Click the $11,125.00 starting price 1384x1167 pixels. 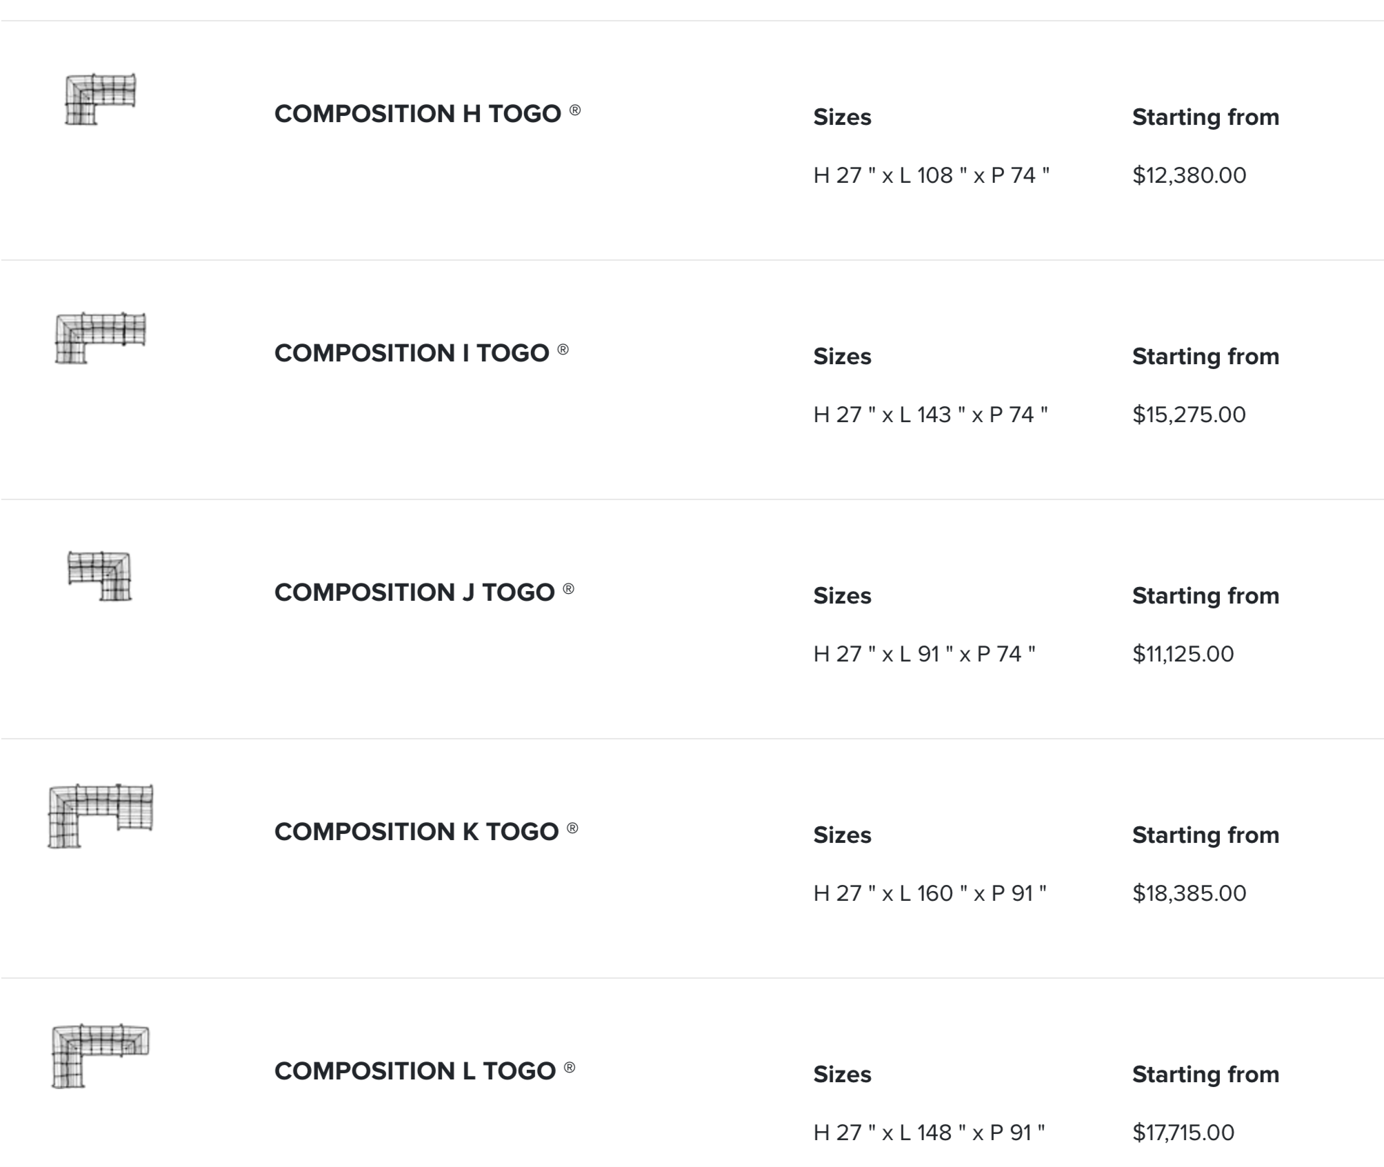[x=1183, y=654]
